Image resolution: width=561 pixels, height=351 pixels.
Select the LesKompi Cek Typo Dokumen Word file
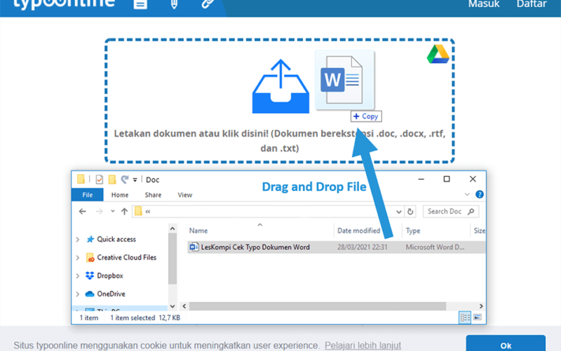pos(255,247)
